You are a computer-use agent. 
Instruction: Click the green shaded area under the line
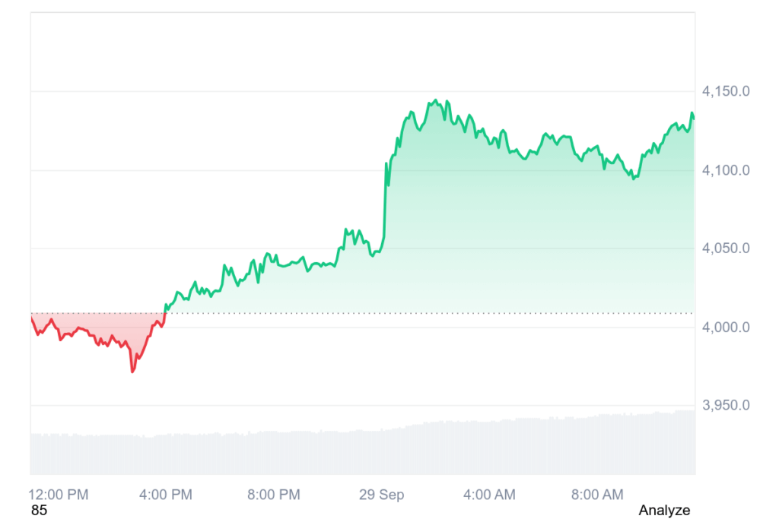[494, 228]
